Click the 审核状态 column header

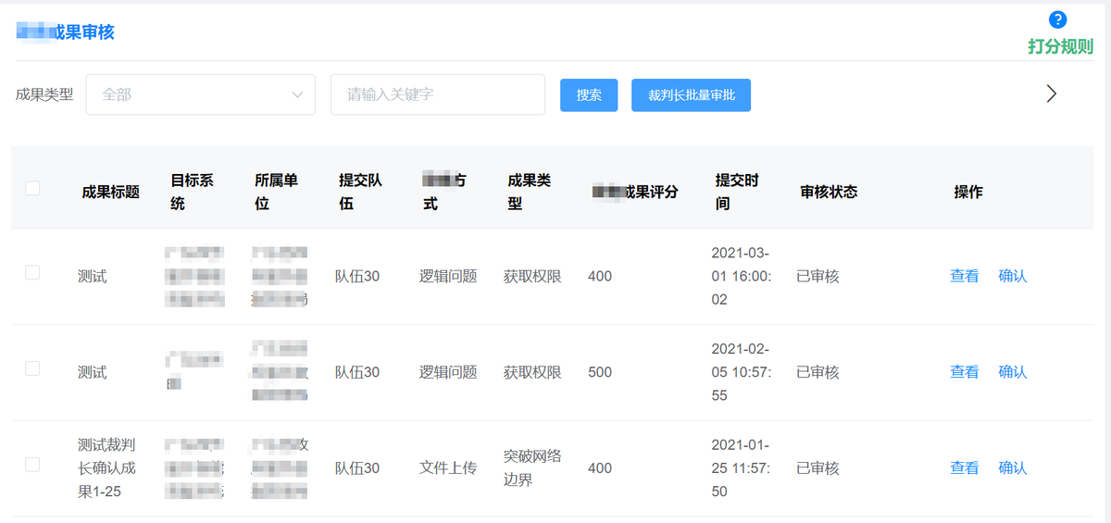pos(829,193)
